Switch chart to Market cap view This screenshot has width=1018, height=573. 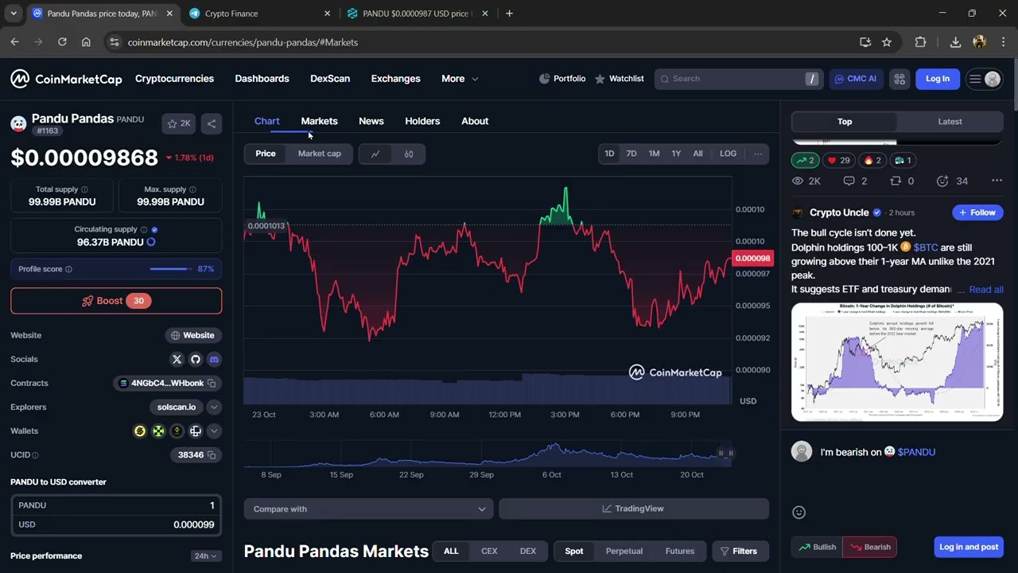point(320,154)
